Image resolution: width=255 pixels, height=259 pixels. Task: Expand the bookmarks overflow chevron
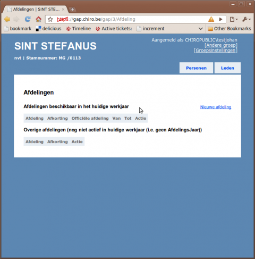pos(200,29)
